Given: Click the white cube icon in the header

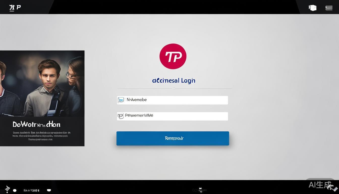Looking at the screenshot, I should [x=313, y=8].
